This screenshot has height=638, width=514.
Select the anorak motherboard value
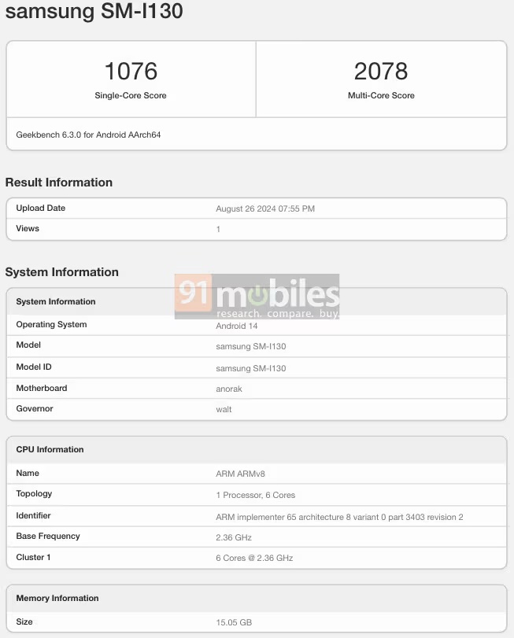coord(229,389)
